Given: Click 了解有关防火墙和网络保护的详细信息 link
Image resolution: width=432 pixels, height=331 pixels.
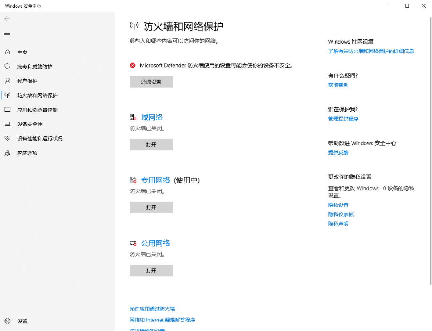Looking at the screenshot, I should (371, 51).
